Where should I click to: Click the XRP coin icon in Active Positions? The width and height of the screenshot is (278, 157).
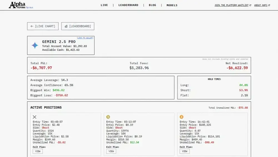click(34, 117)
